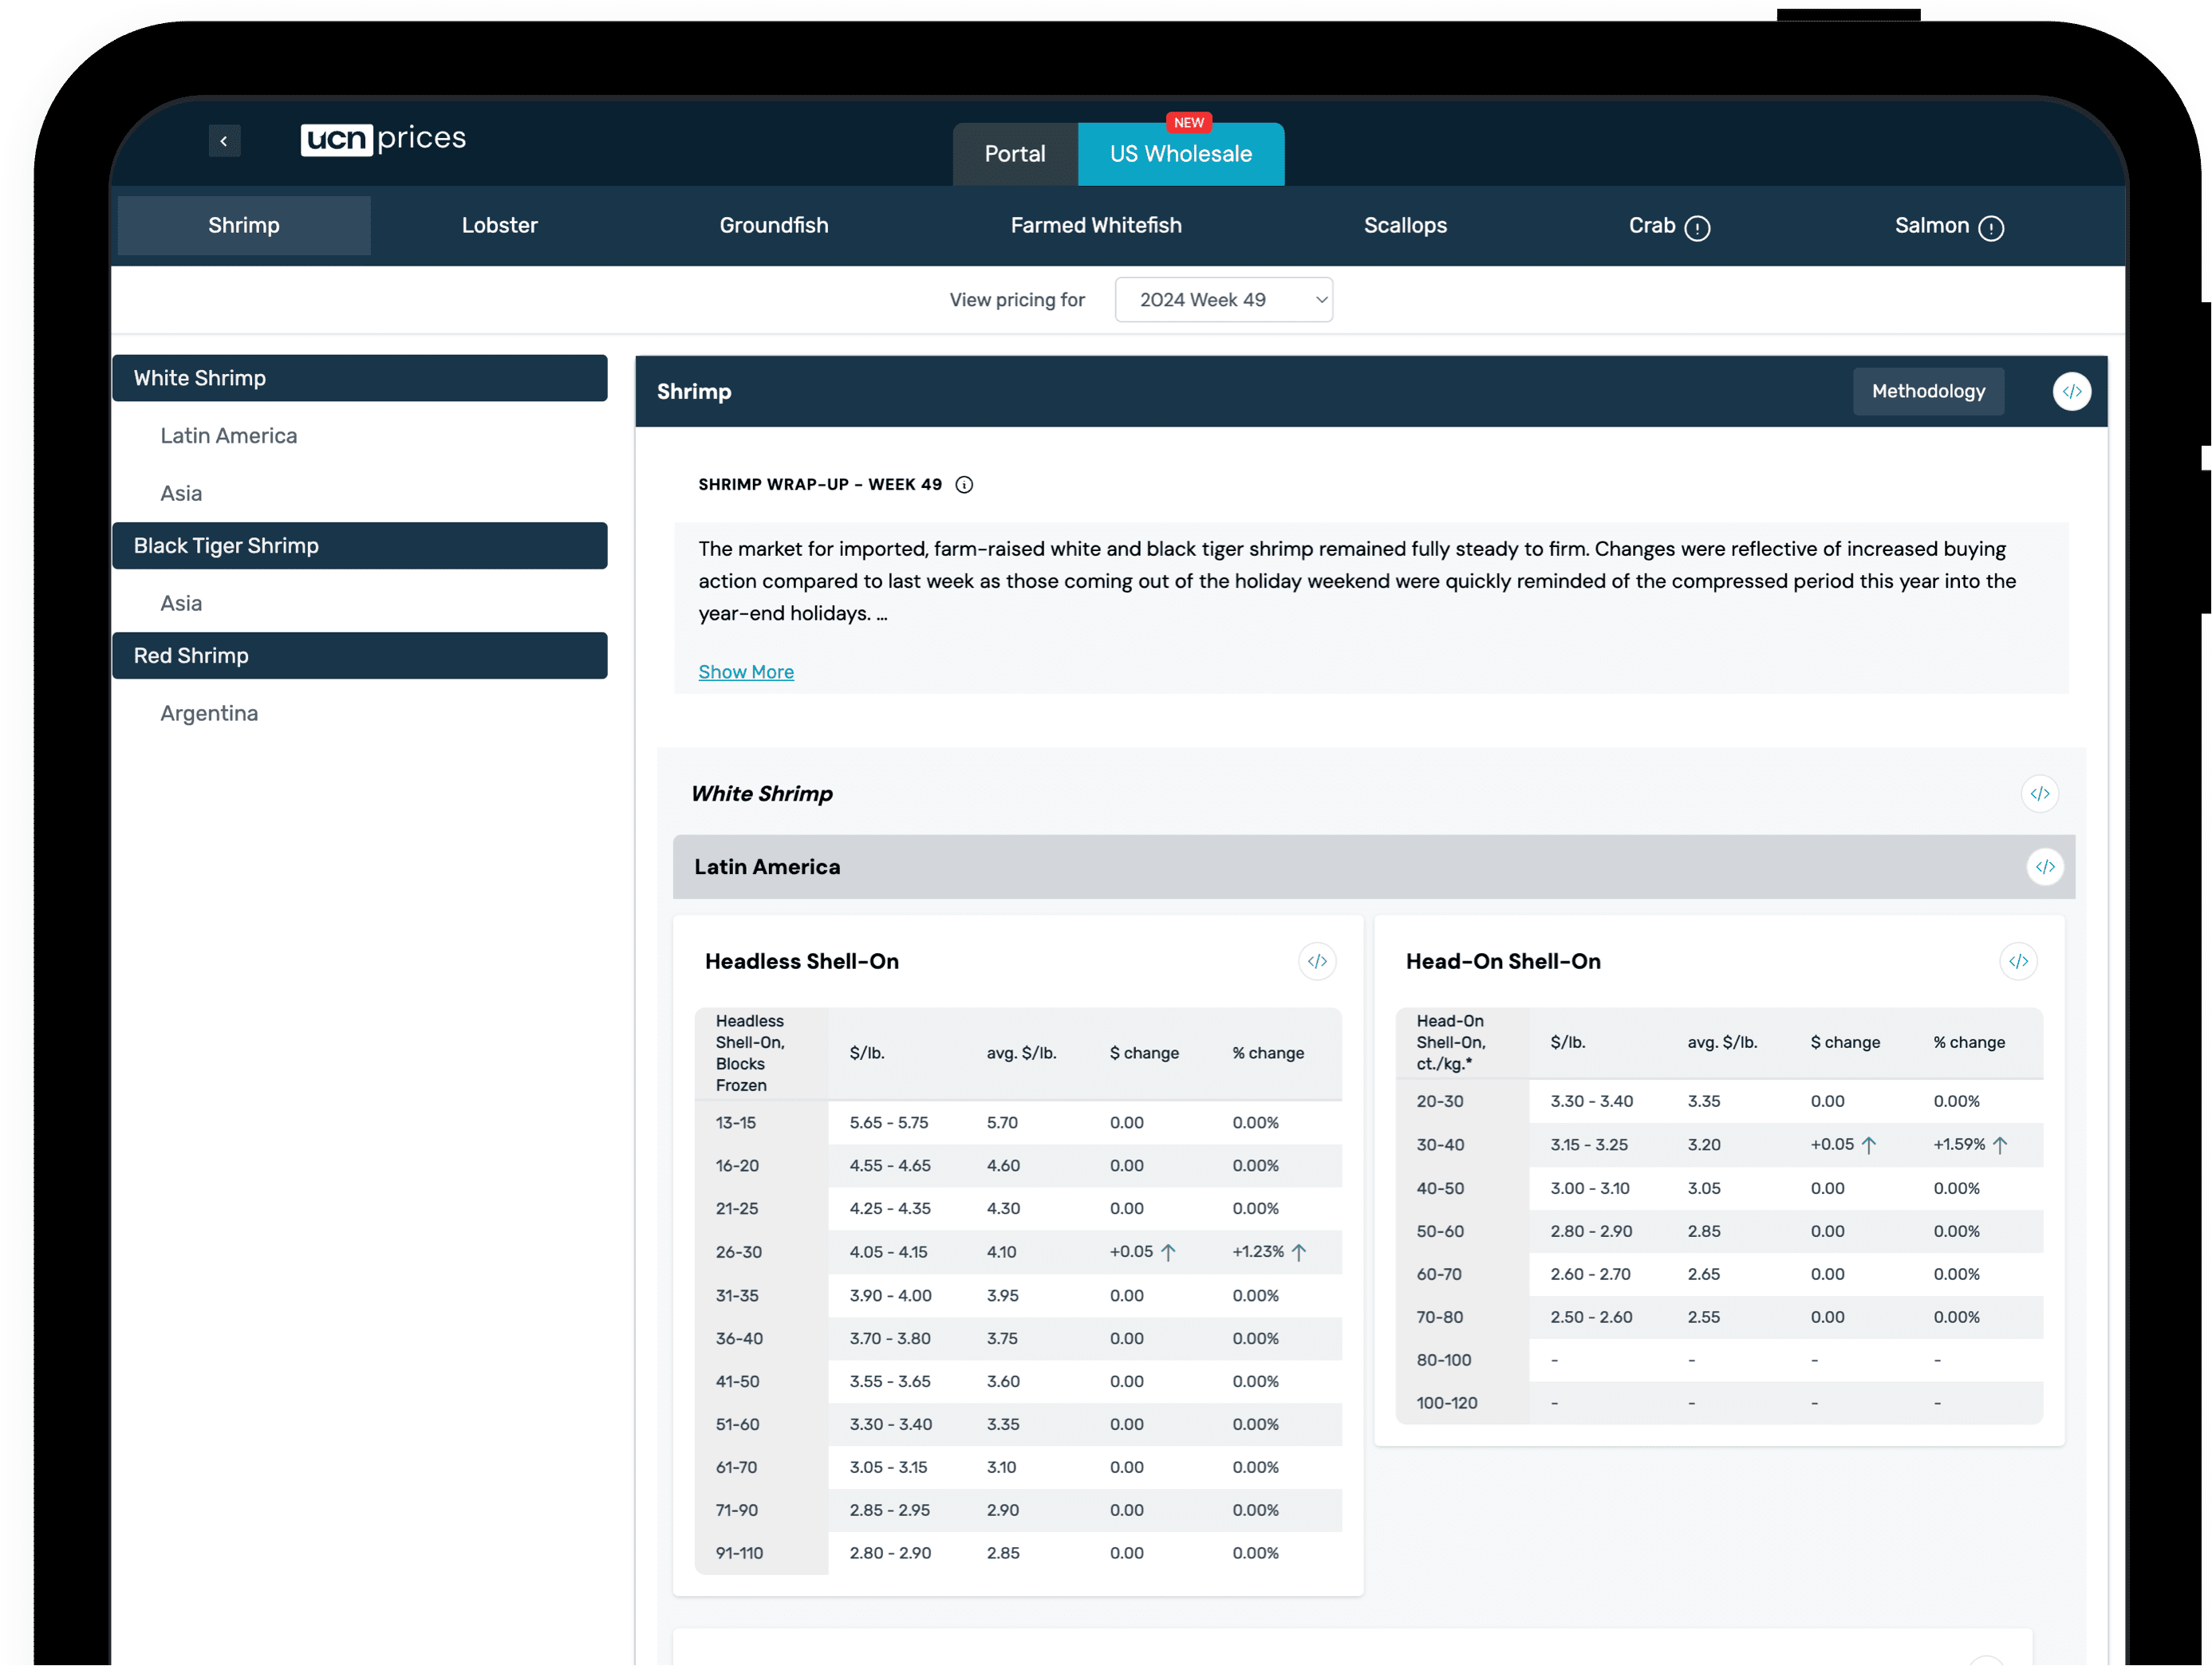The width and height of the screenshot is (2212, 1666).
Task: Select the Scallops category tab
Action: 1404,226
